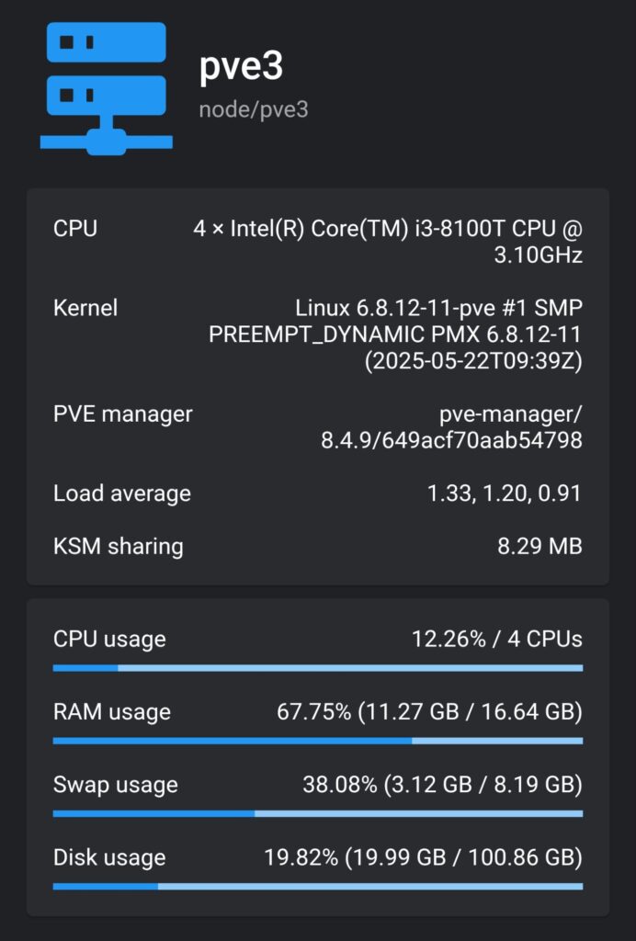The height and width of the screenshot is (941, 636).
Task: Click the Kernel label
Action: (x=85, y=308)
